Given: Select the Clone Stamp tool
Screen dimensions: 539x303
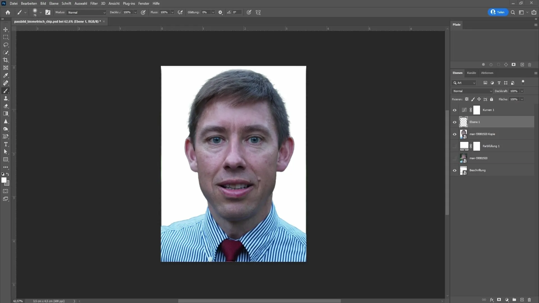Looking at the screenshot, I should click(x=6, y=99).
